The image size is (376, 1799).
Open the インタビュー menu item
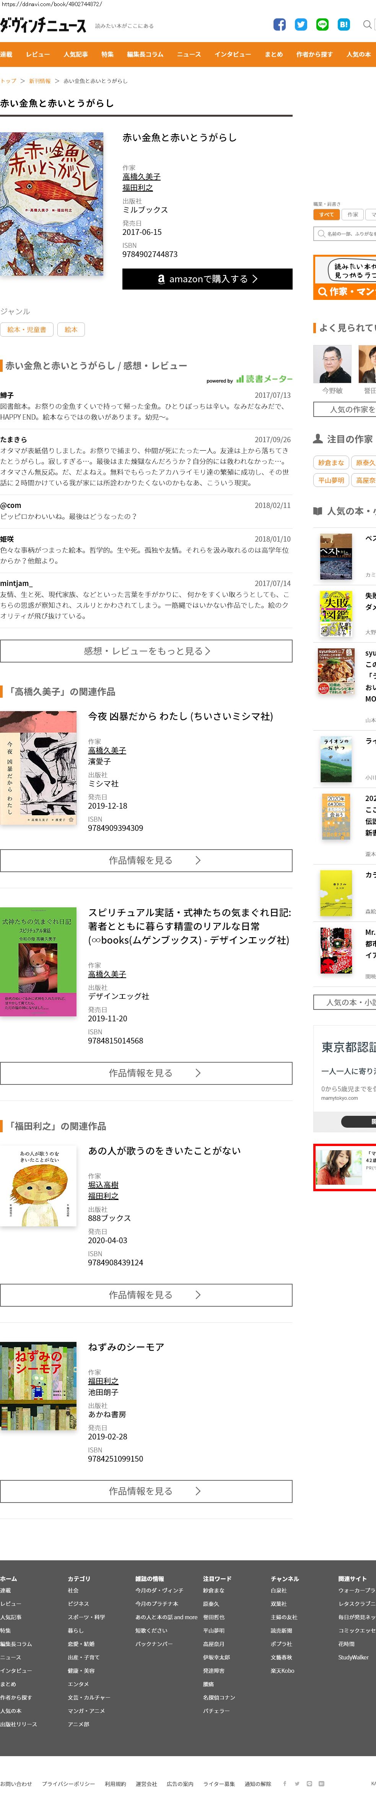tap(233, 54)
